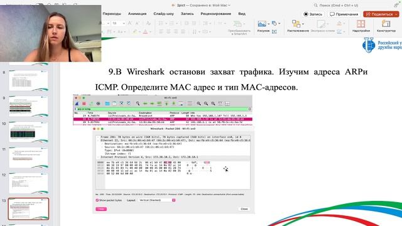The width and height of the screenshot is (402, 226).
Task: Click Преобразовать в SmartArt
Action: pos(239,28)
